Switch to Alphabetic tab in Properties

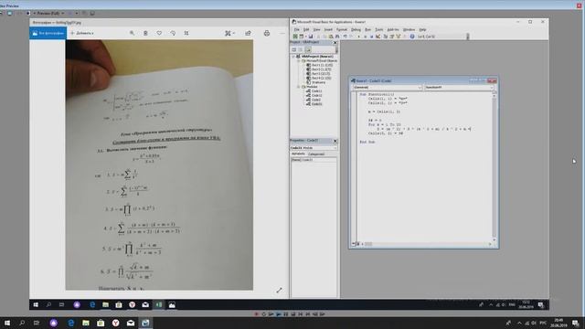click(298, 154)
